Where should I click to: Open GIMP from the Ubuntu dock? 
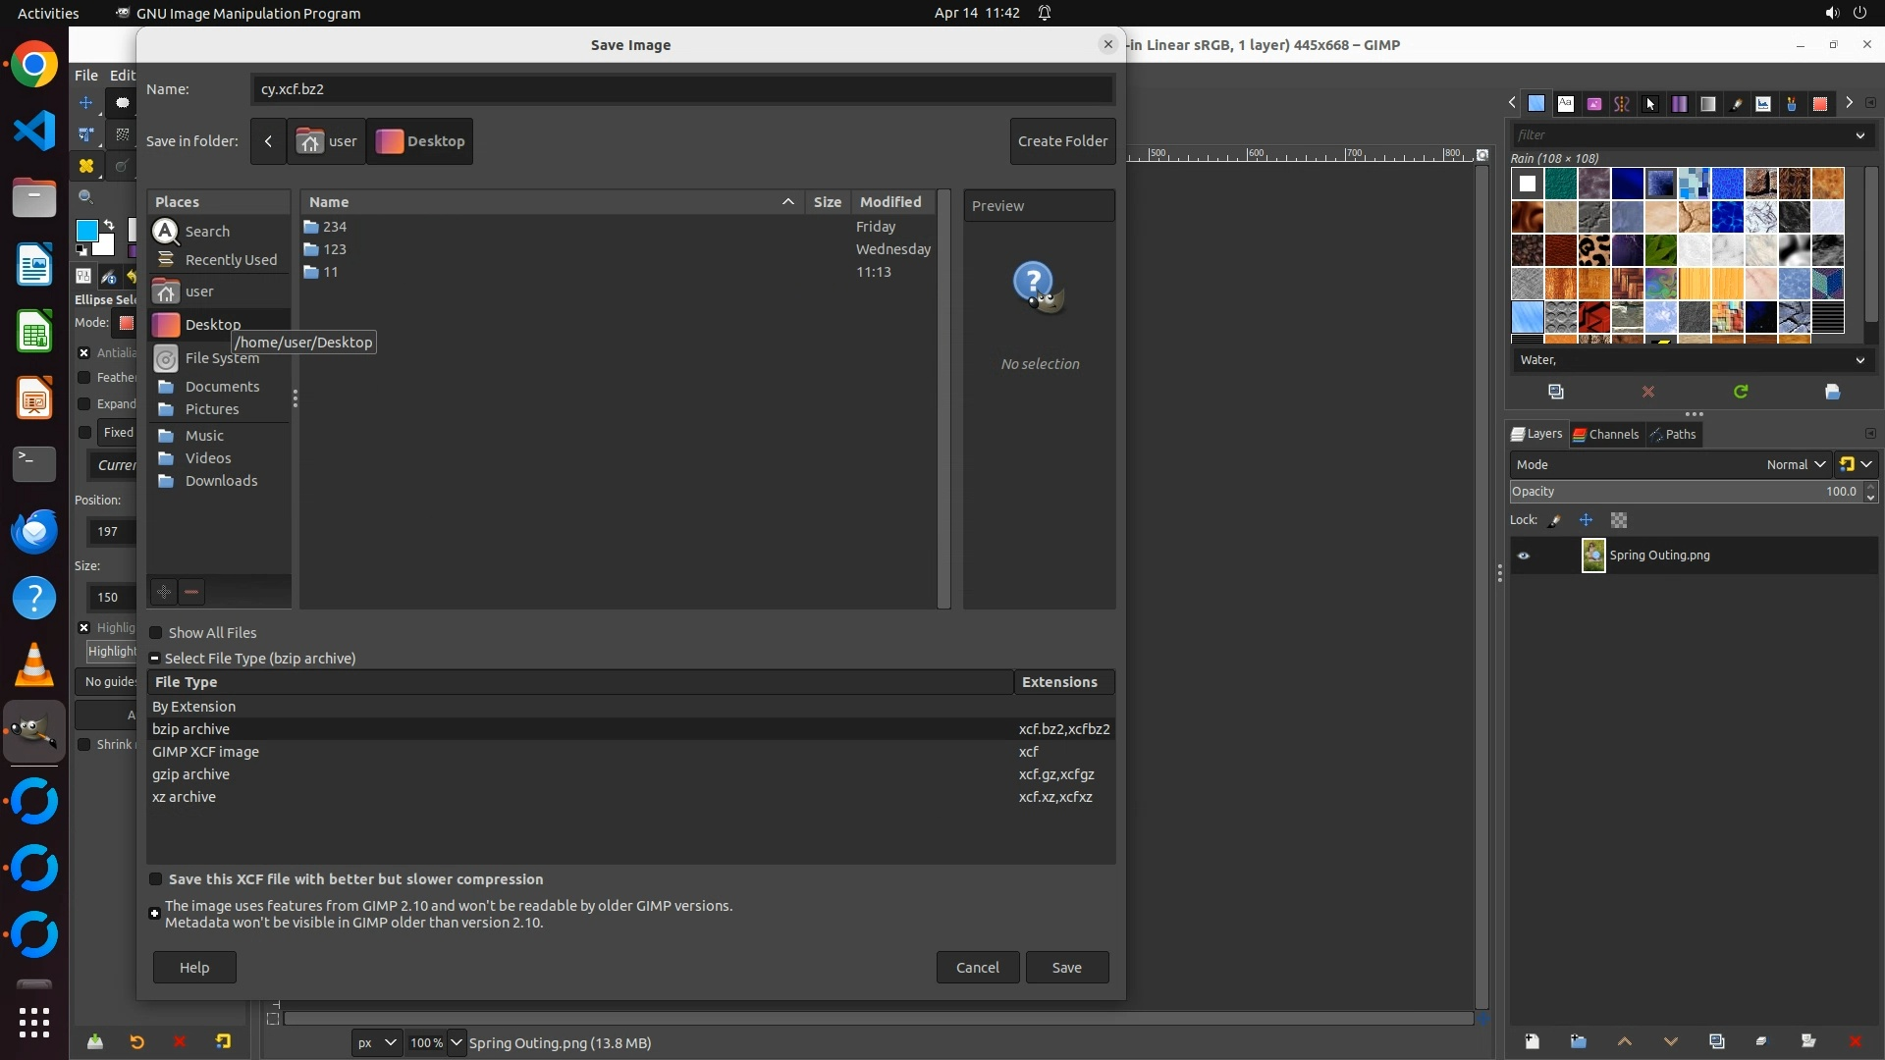(34, 731)
